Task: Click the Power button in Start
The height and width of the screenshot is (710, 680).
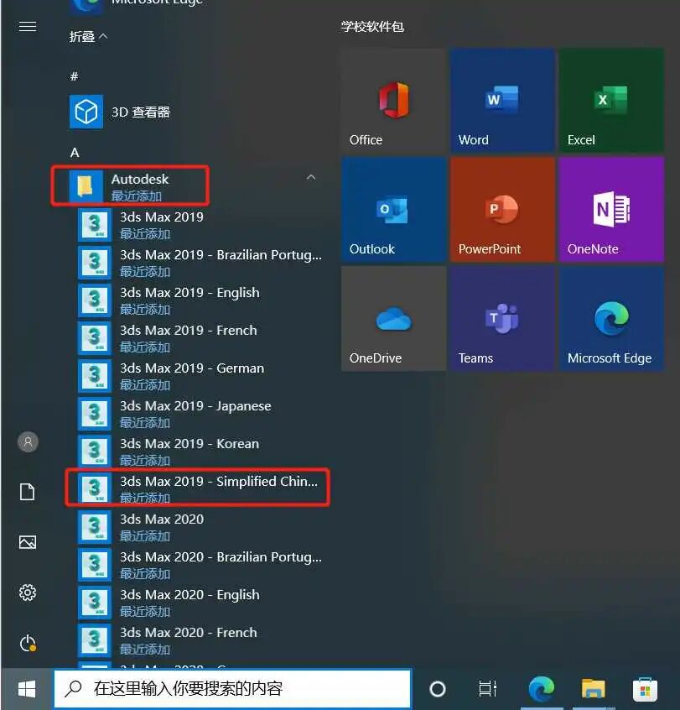Action: (x=27, y=643)
